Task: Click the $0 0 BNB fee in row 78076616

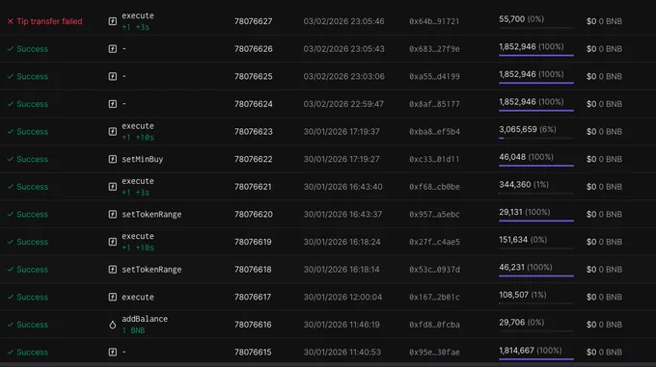Action: click(604, 325)
